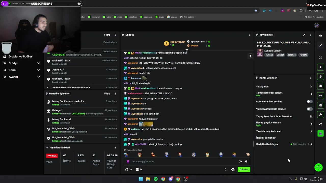Click first emote in quick emote row
The image size is (326, 183).
[x=126, y=154]
